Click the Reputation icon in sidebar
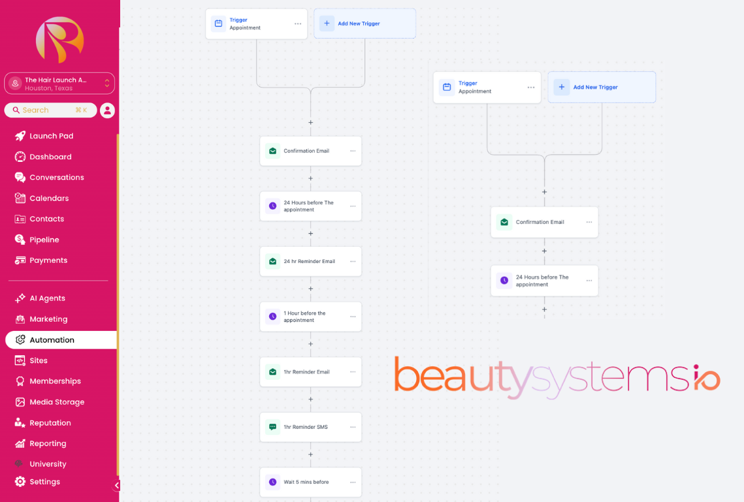 (x=20, y=423)
